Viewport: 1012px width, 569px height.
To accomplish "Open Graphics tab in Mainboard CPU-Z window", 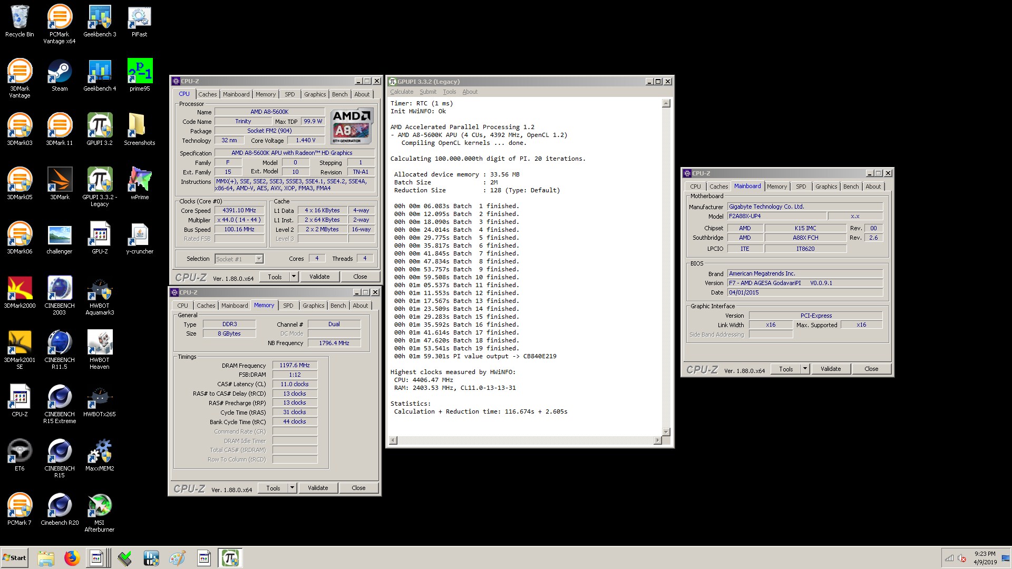I will point(826,187).
